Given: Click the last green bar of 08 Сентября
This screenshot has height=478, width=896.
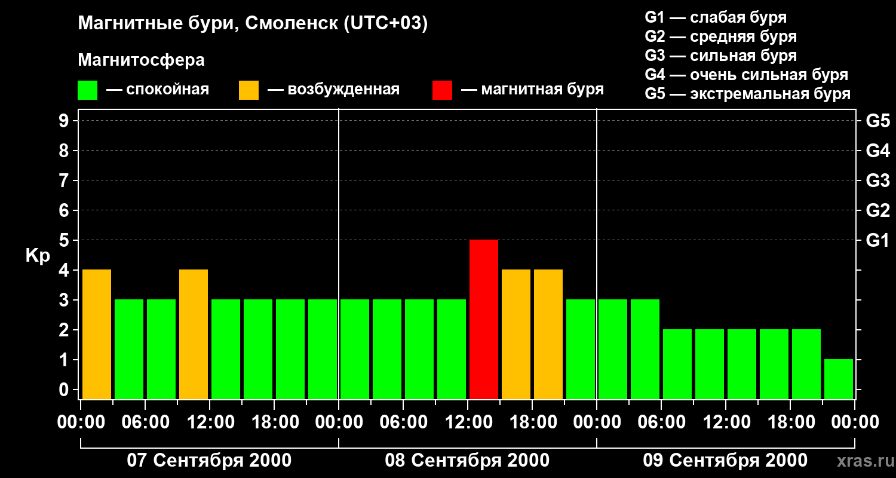Looking at the screenshot, I should click(581, 349).
